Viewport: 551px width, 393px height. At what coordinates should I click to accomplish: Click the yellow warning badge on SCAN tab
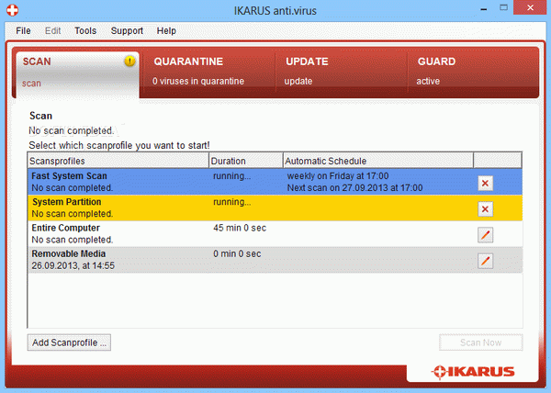point(129,62)
